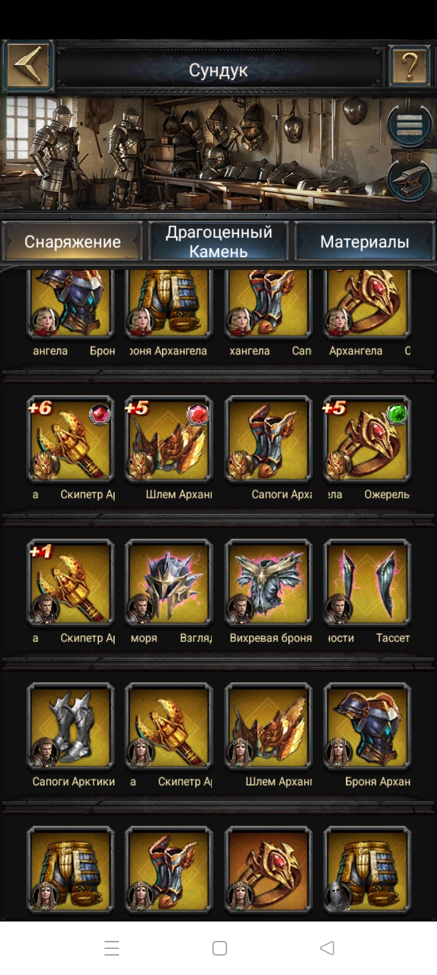Select unenhanced Сапоги Архангела in second row
The image size is (437, 975).
268,439
